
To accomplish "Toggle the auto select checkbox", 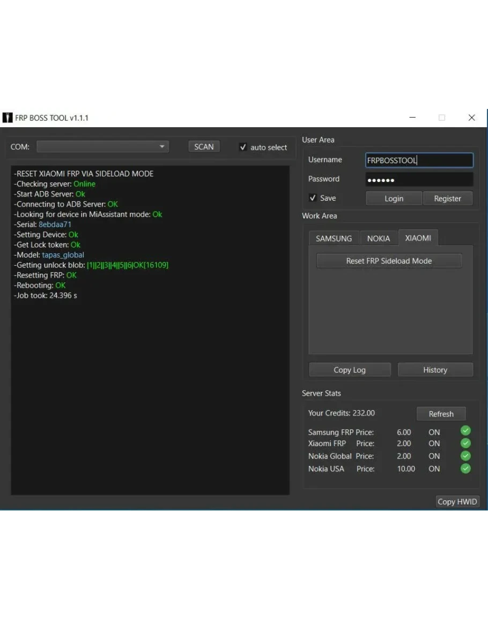I will 243,147.
